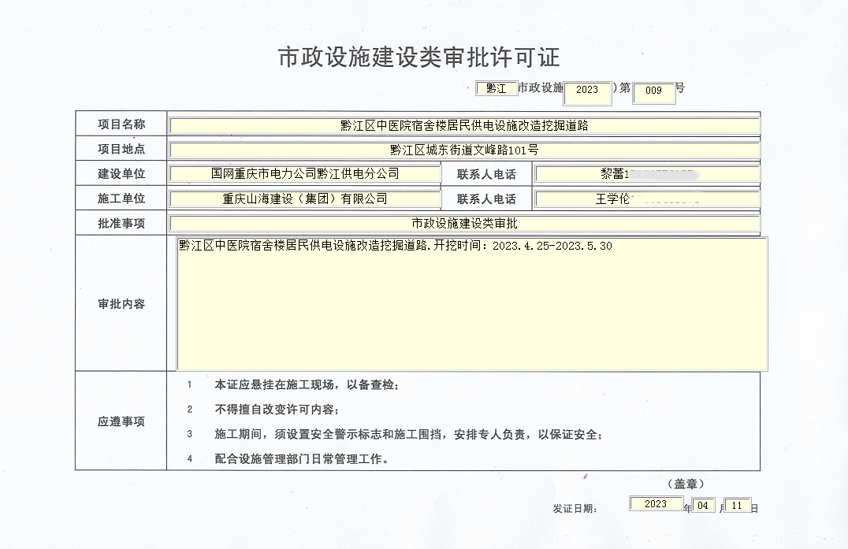Click the issue date month 04 field
This screenshot has height=549, width=848.
tap(703, 505)
